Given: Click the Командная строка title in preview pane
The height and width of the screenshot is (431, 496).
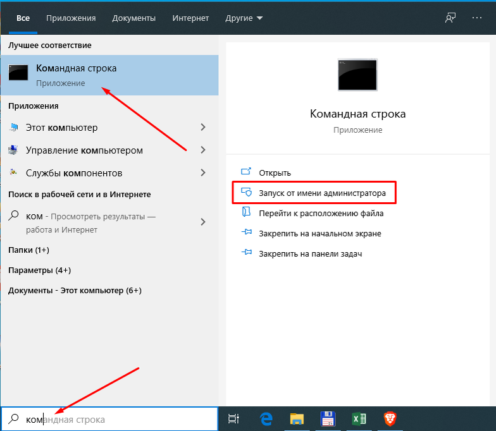Looking at the screenshot, I should (x=357, y=114).
